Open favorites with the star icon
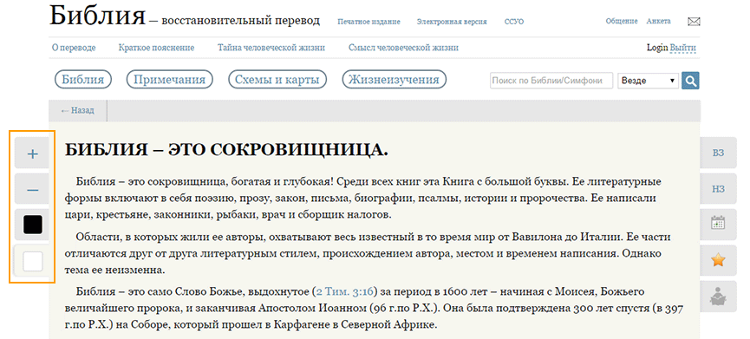This screenshot has height=339, width=750. coord(718,260)
